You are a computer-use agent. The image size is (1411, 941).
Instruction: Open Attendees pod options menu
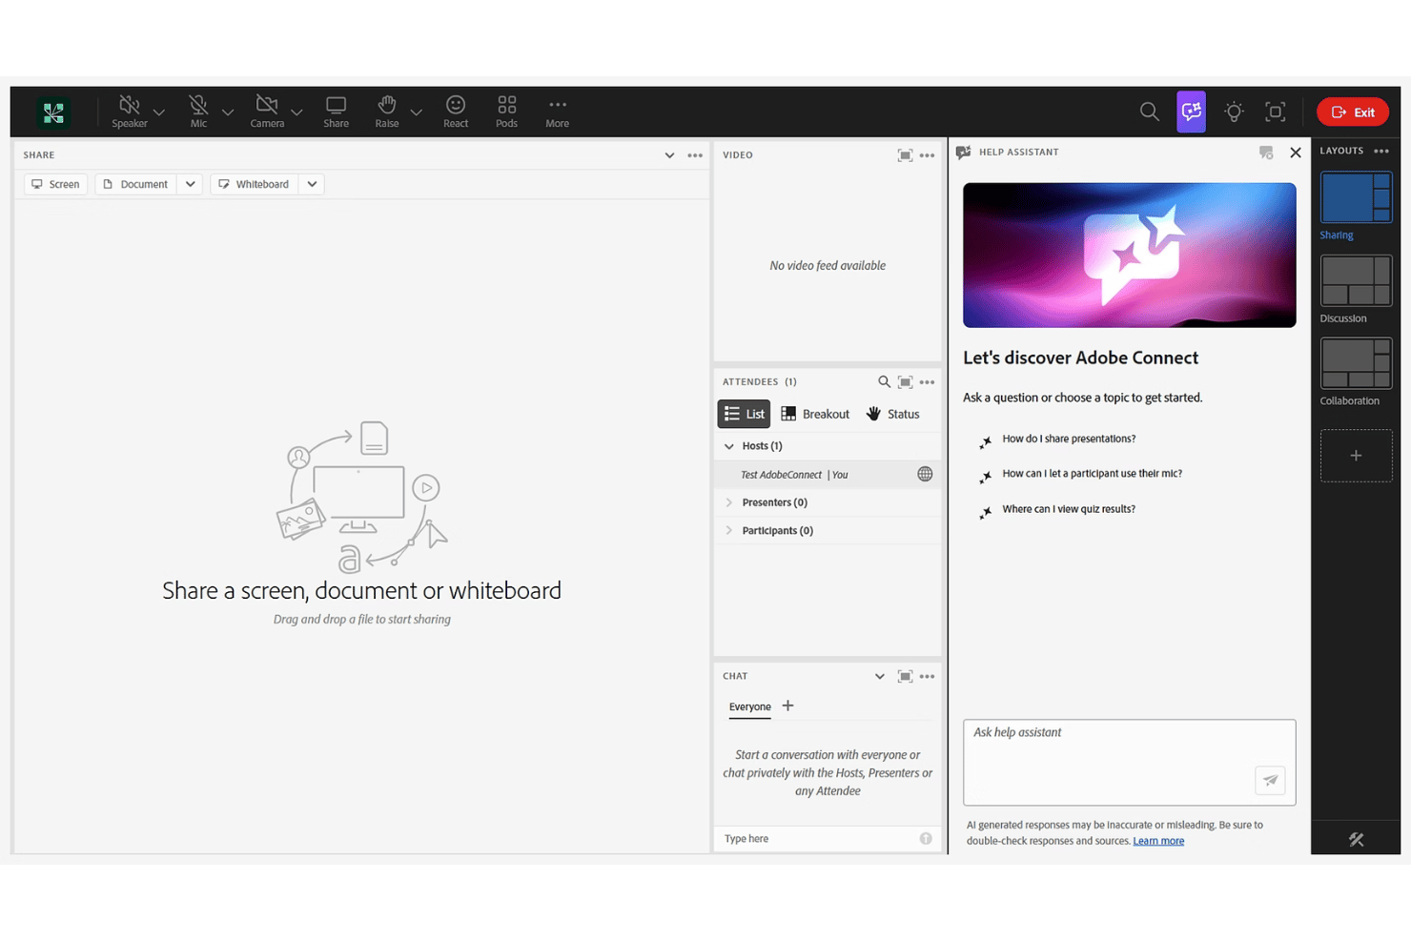(x=928, y=382)
